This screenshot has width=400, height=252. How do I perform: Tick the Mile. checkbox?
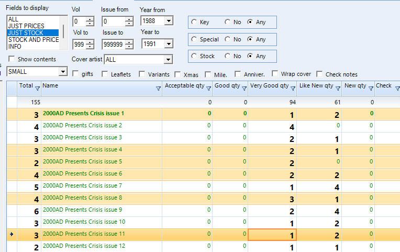[x=208, y=74]
